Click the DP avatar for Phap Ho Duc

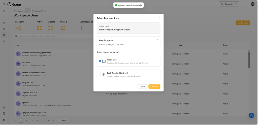click(x=18, y=84)
